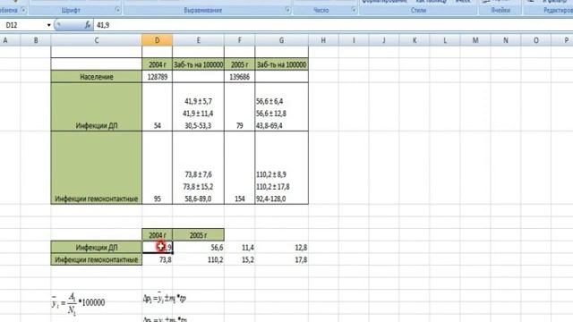The height and width of the screenshot is (322, 573).
Task: Select column H header
Action: pos(323,40)
